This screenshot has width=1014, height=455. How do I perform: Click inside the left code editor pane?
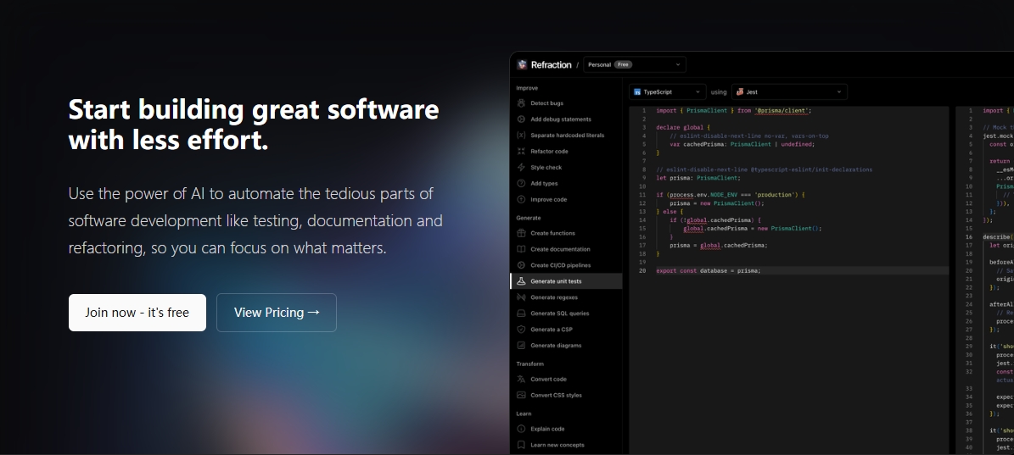click(789, 280)
